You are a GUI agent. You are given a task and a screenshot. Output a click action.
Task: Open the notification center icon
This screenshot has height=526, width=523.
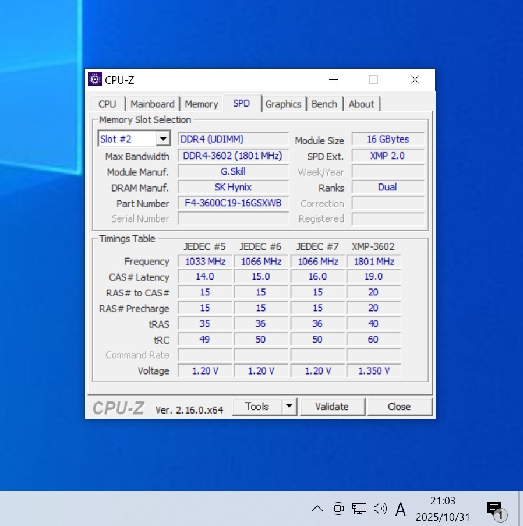(x=494, y=509)
